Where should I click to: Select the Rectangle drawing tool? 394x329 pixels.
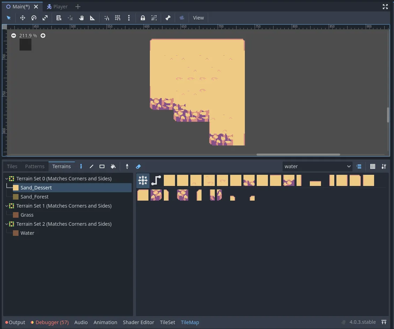[102, 166]
